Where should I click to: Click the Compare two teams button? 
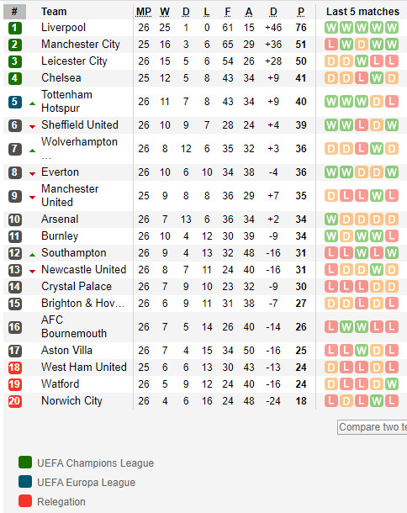click(x=373, y=427)
